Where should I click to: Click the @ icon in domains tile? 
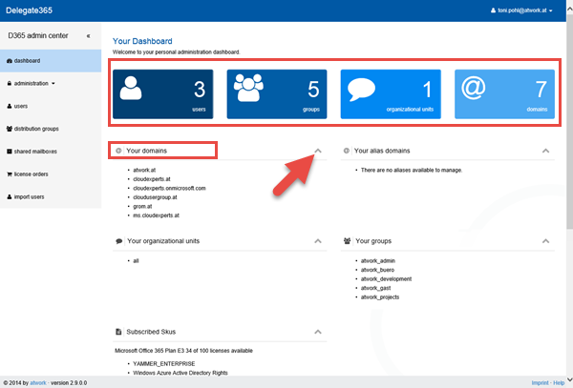coord(474,88)
